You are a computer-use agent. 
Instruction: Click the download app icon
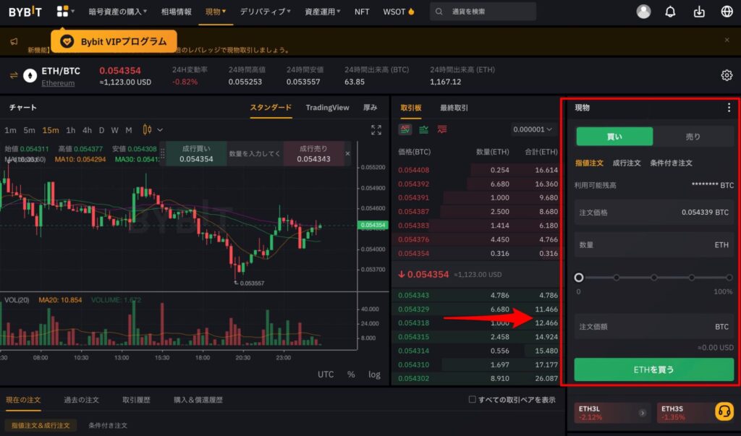pyautogui.click(x=699, y=12)
